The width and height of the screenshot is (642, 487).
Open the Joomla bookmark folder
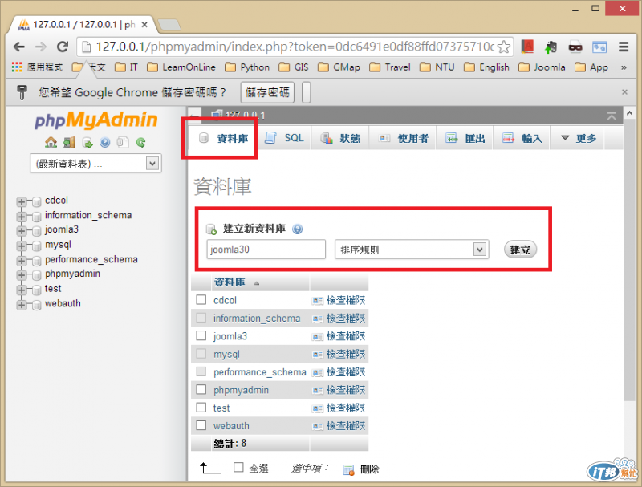[x=542, y=67]
